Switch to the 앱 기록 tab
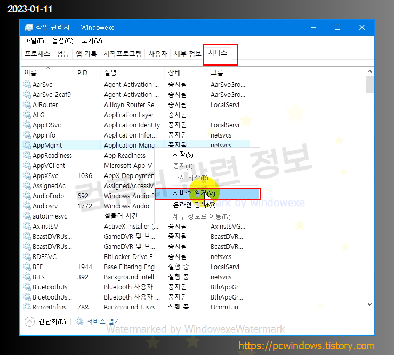394x355 pixels. point(86,54)
